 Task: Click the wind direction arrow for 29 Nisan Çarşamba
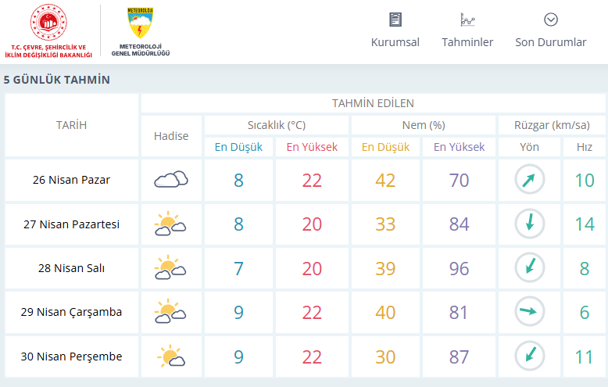(x=529, y=312)
